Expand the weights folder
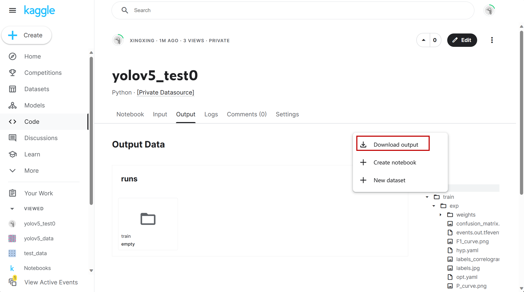This screenshot has height=292, width=524. pyautogui.click(x=440, y=214)
